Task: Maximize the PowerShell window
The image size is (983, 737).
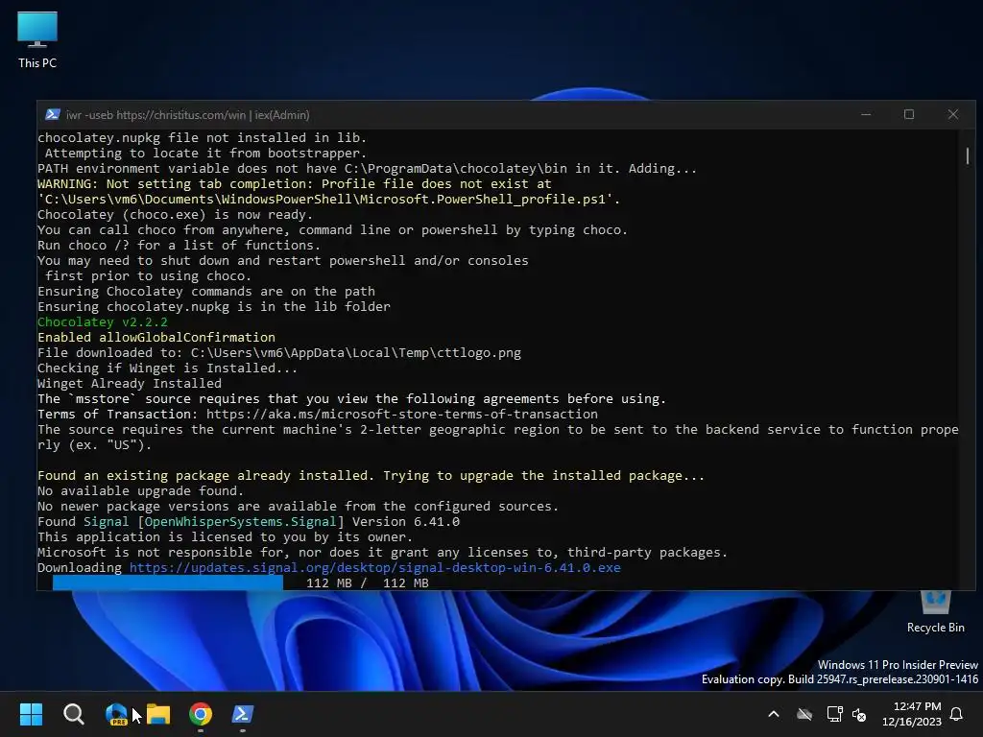Action: pos(909,115)
